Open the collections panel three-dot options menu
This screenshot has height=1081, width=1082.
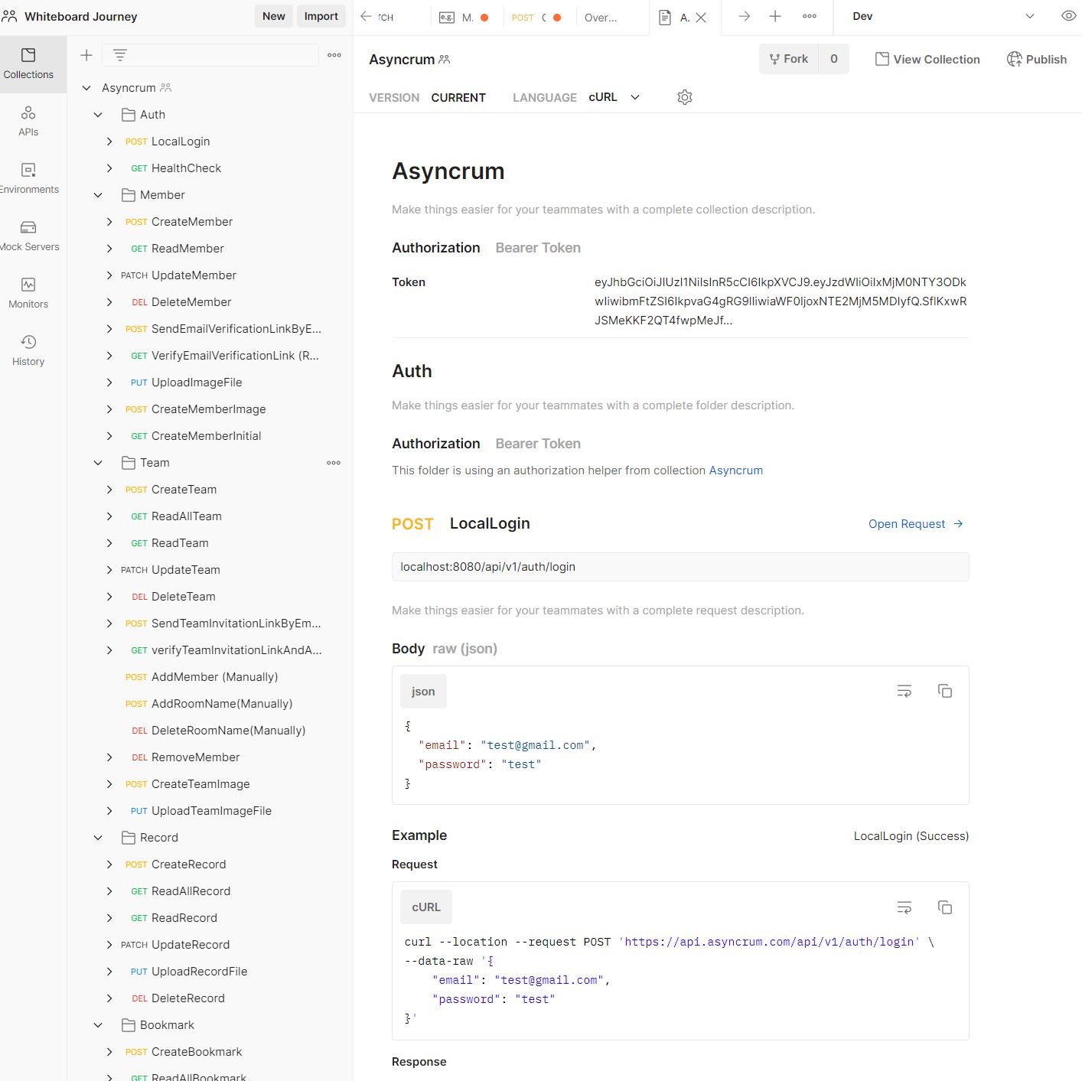pyautogui.click(x=334, y=55)
